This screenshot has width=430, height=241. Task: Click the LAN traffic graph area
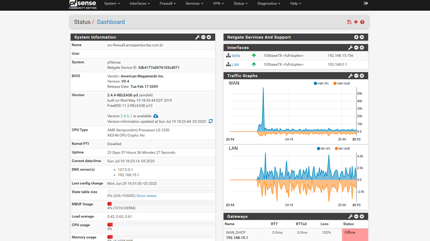point(293,177)
